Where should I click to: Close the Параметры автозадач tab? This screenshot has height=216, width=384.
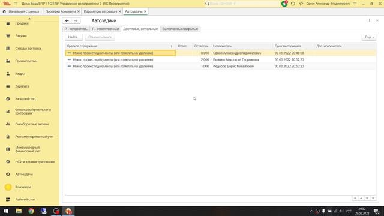(120, 11)
